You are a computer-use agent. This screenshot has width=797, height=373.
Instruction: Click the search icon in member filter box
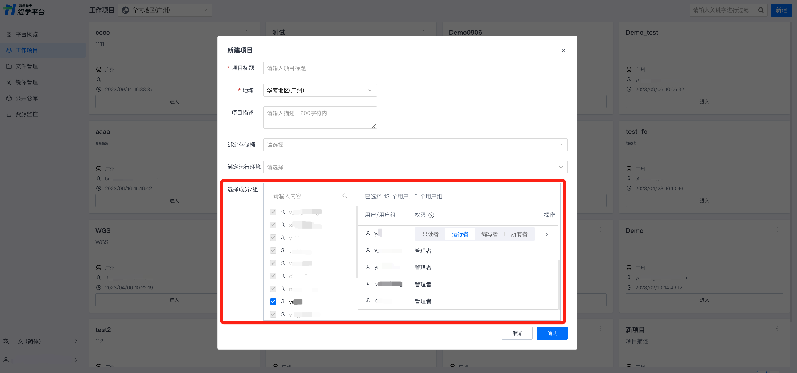pos(345,196)
